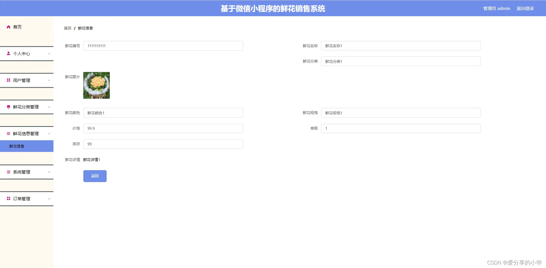
Task: Expand the 订单管理 chevron
Action: pos(49,199)
